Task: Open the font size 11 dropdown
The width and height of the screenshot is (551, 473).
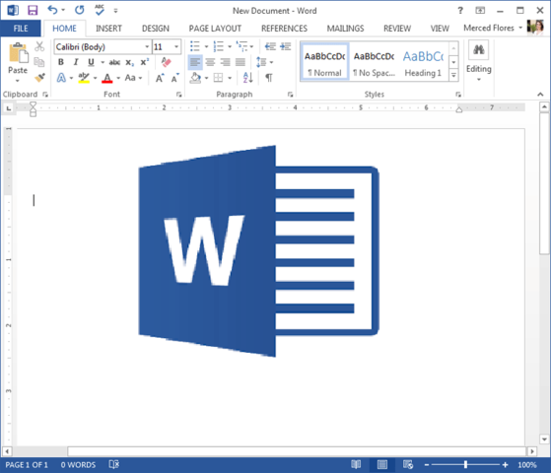Action: pyautogui.click(x=176, y=46)
